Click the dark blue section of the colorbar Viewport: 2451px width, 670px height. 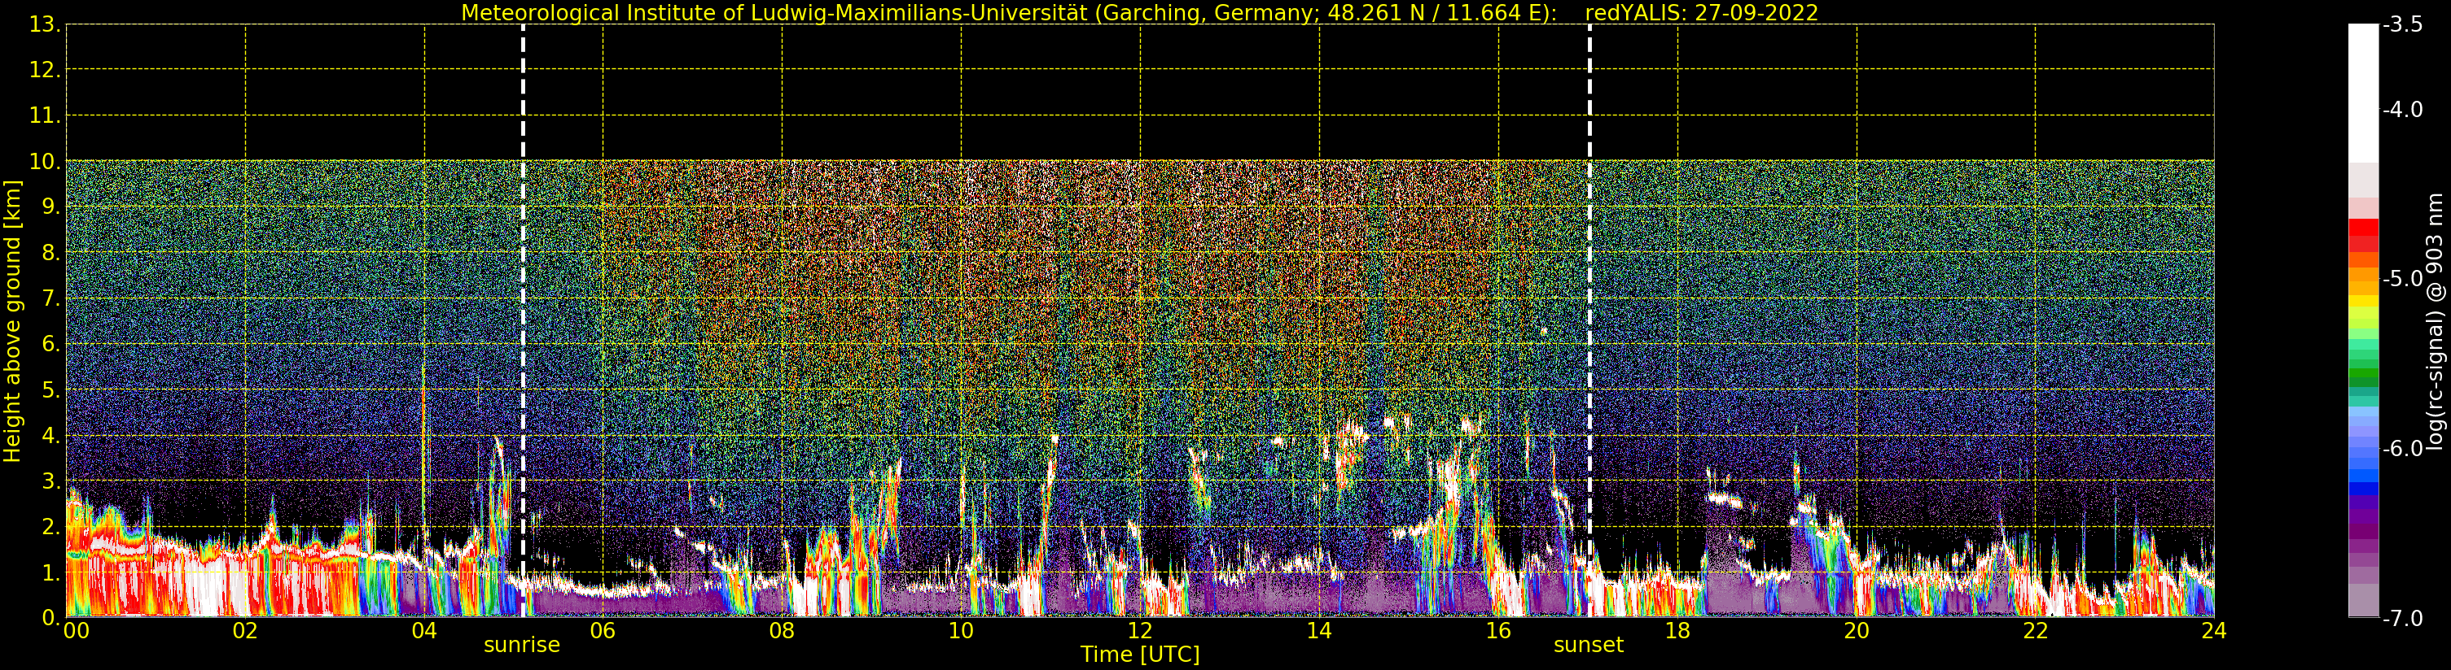click(2362, 489)
